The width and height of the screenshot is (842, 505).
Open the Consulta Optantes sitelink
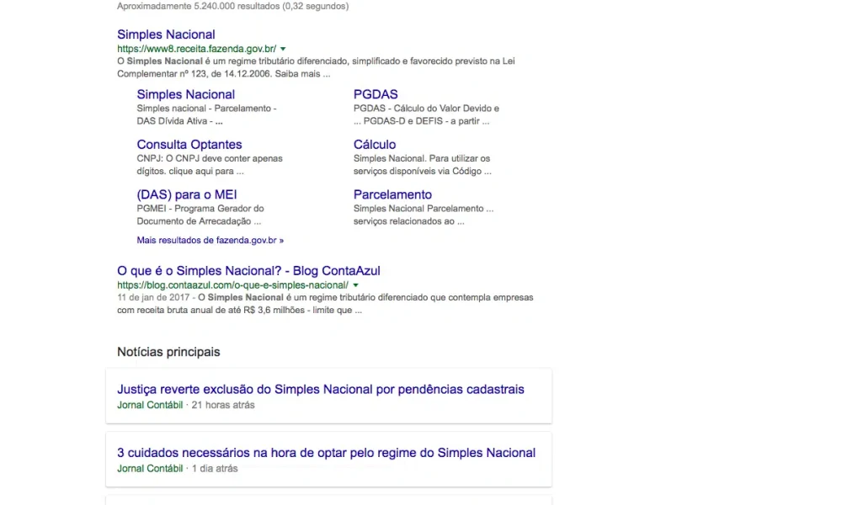(189, 145)
